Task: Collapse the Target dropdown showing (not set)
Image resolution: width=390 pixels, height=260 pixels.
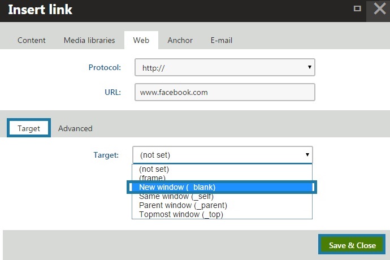Action: (222, 155)
